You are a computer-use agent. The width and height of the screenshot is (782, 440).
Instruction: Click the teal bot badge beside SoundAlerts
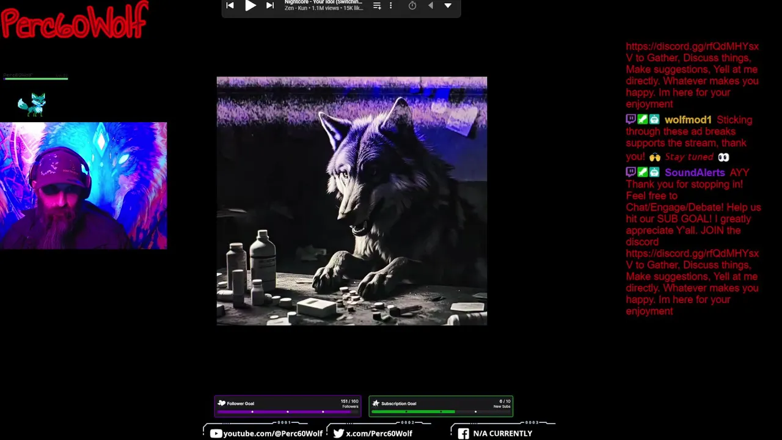[654, 172]
